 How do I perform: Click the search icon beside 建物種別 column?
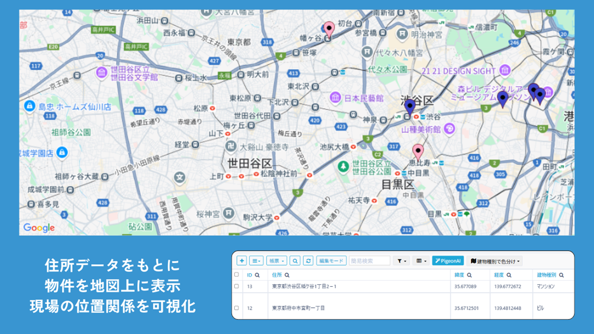(561, 275)
